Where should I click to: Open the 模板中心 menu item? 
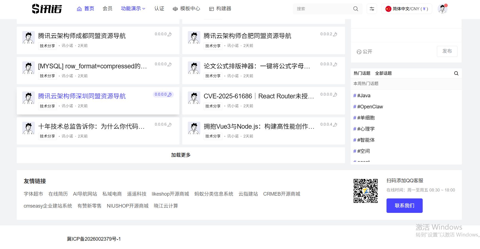[186, 9]
